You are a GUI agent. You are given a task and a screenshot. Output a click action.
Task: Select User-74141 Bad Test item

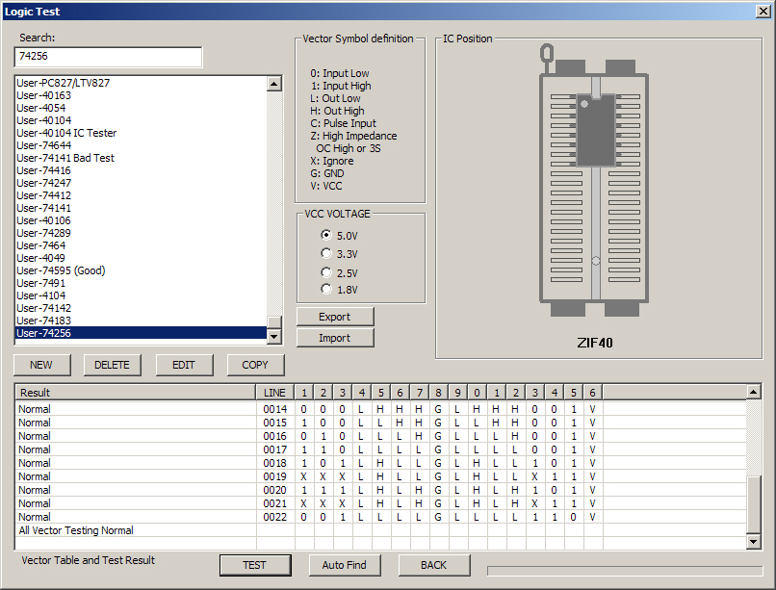point(65,157)
